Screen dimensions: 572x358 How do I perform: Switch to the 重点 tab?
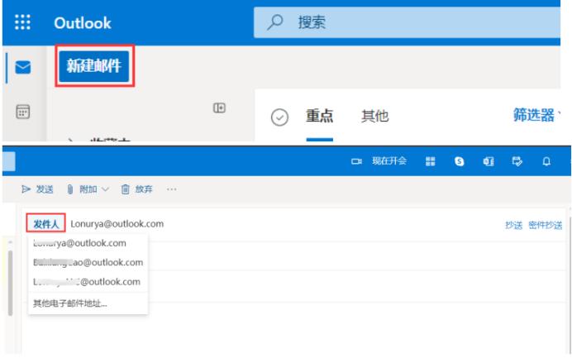tap(320, 116)
